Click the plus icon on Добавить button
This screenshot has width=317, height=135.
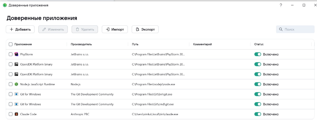pyautogui.click(x=12, y=29)
